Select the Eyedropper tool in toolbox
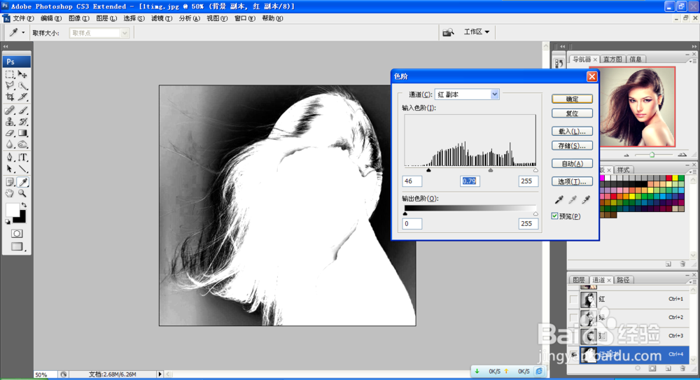This screenshot has height=380, width=700. [23, 182]
